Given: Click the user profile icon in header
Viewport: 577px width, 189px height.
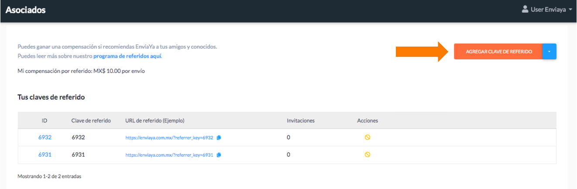Looking at the screenshot, I should tap(525, 9).
